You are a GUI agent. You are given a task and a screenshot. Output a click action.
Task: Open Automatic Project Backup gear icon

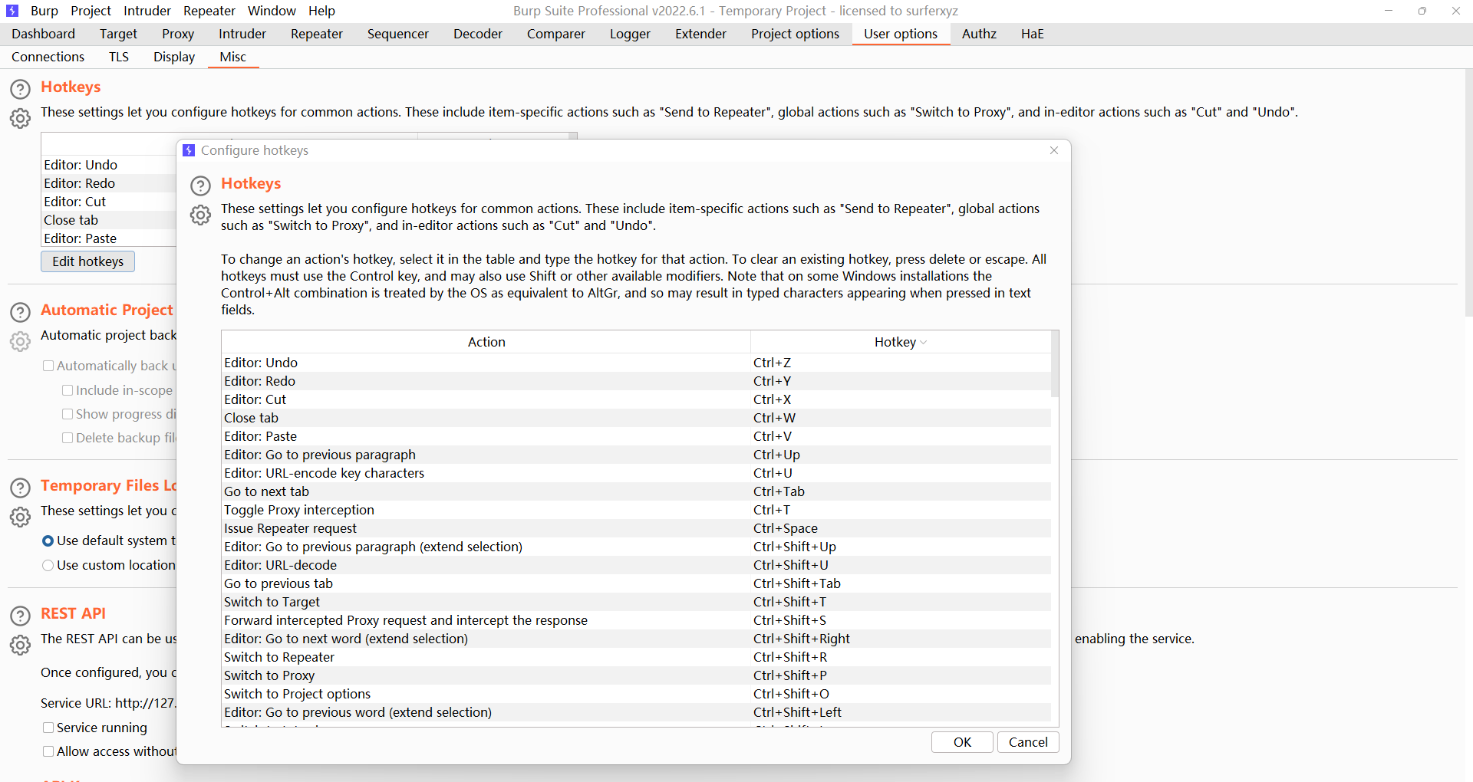[20, 341]
